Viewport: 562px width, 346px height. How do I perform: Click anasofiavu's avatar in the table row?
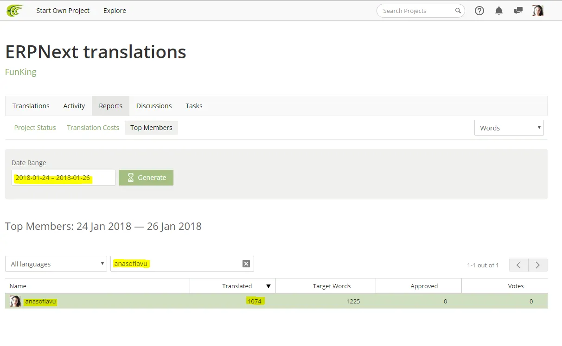click(15, 301)
